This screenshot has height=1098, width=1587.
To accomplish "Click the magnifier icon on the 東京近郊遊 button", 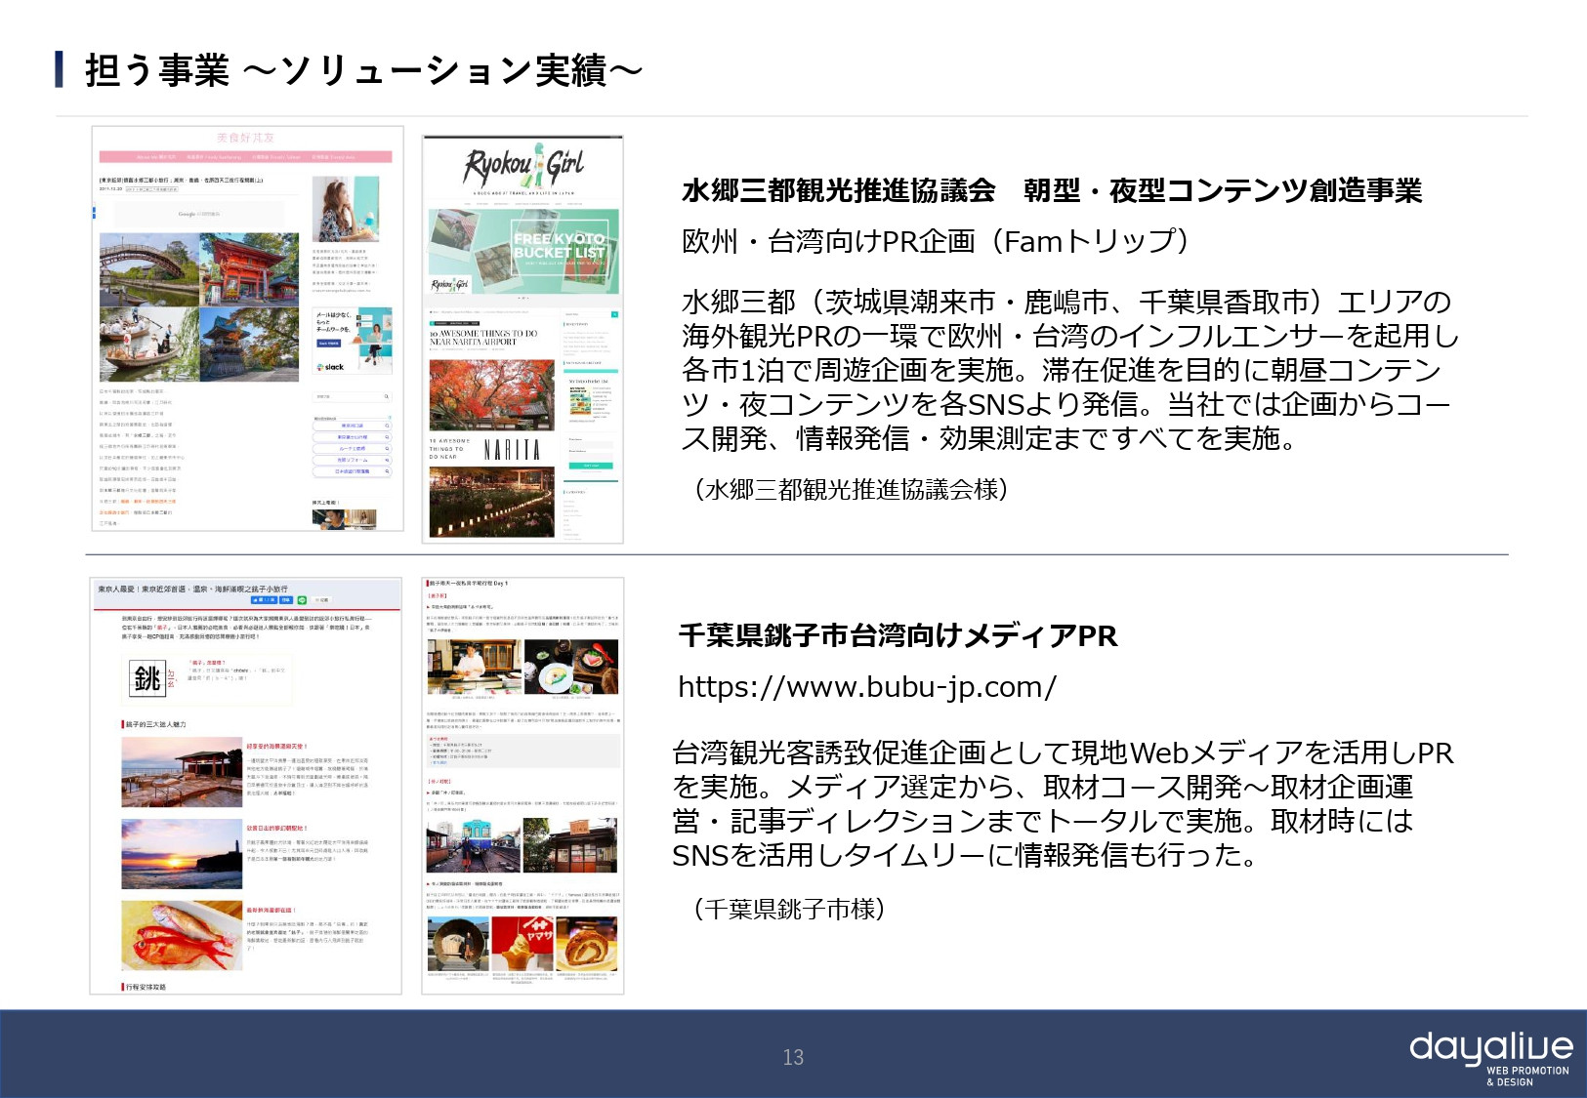I will coord(386,426).
